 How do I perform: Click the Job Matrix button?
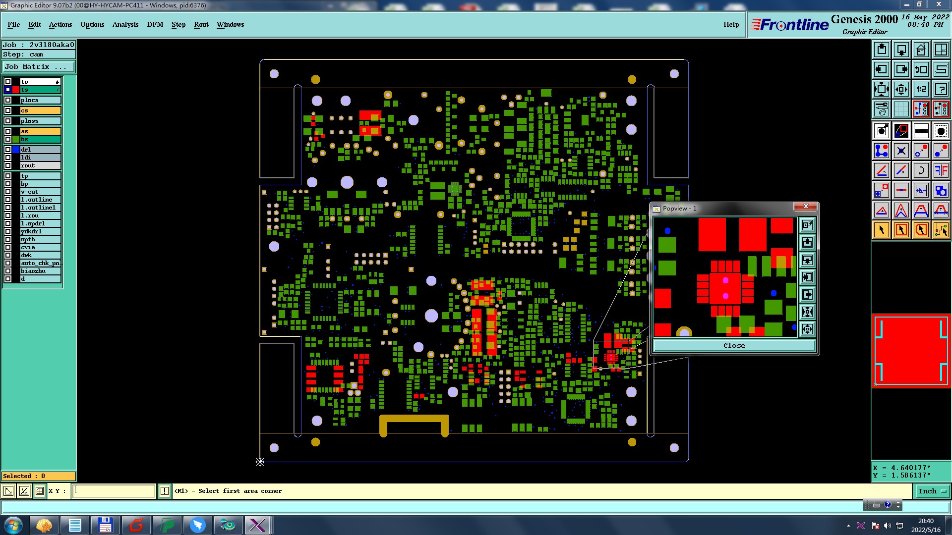(39, 66)
